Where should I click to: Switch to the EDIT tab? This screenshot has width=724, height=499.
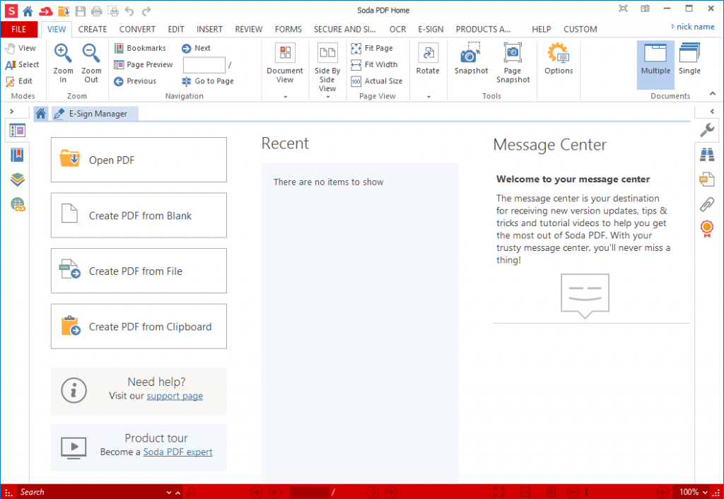click(x=176, y=29)
